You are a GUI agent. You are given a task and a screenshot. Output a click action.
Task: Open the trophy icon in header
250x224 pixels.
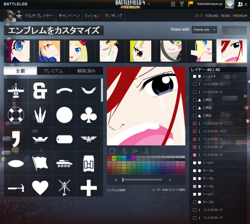tap(181, 4)
